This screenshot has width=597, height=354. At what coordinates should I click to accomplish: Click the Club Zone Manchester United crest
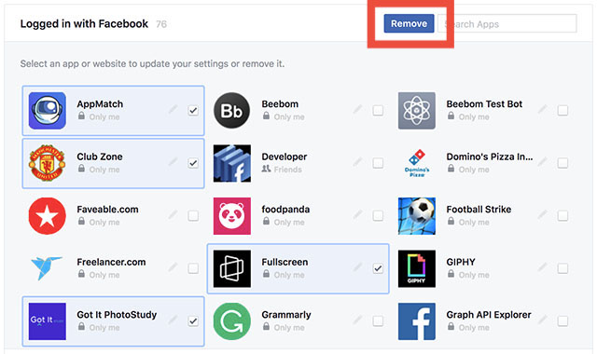[x=48, y=163]
